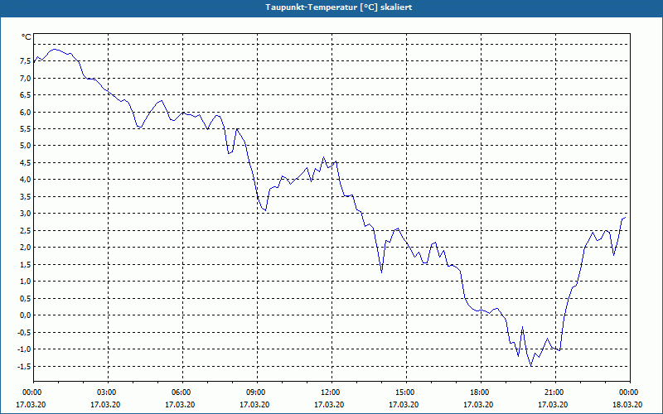The image size is (663, 414).
Task: Click the 2,5 y-axis label
Action: click(26, 231)
